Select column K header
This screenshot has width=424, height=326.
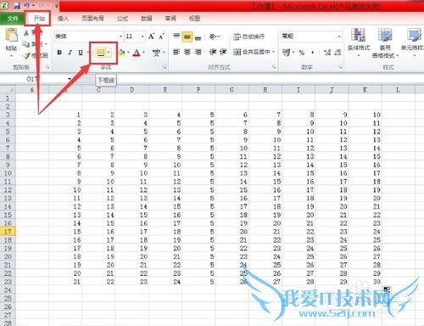pyautogui.click(x=365, y=90)
